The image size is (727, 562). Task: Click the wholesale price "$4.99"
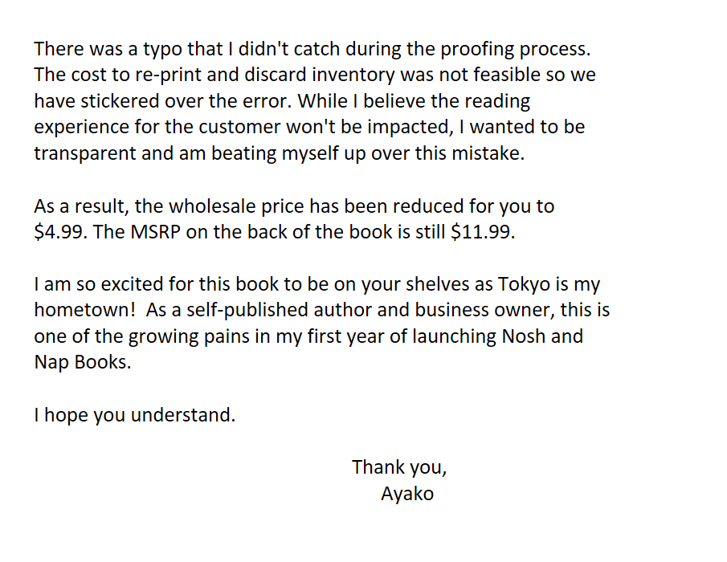click(58, 232)
